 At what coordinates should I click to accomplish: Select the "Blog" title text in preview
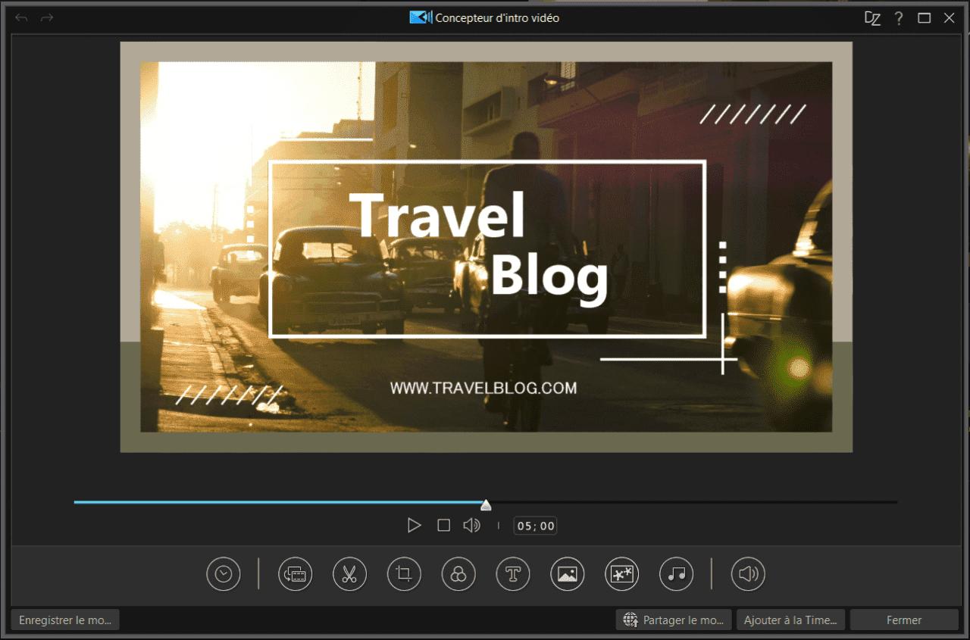click(549, 278)
